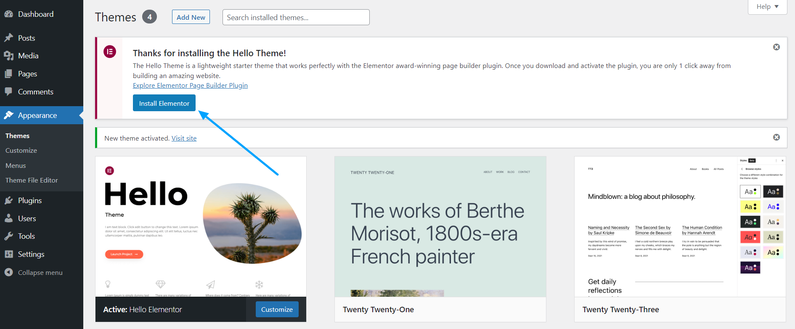The image size is (795, 329).
Task: Click the Users person icon
Action: pyautogui.click(x=9, y=218)
